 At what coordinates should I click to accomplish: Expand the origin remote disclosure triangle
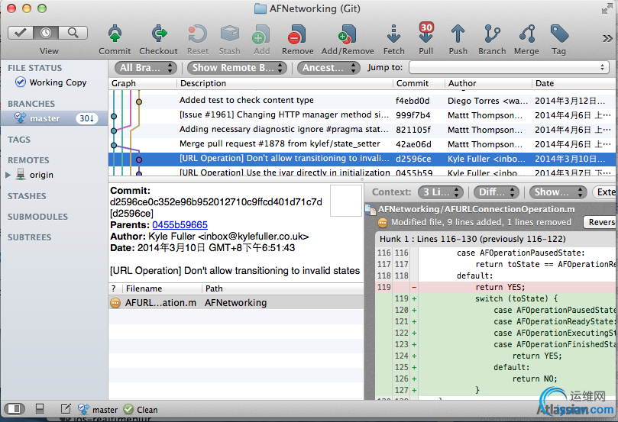(x=8, y=175)
